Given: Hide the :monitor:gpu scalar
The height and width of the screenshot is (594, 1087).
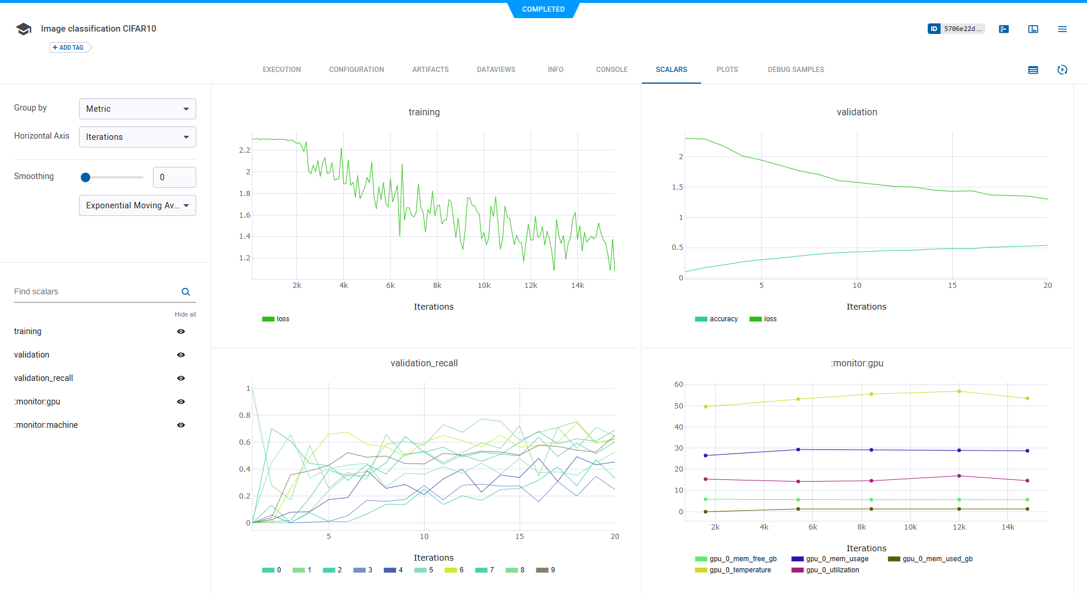Looking at the screenshot, I should (x=181, y=402).
